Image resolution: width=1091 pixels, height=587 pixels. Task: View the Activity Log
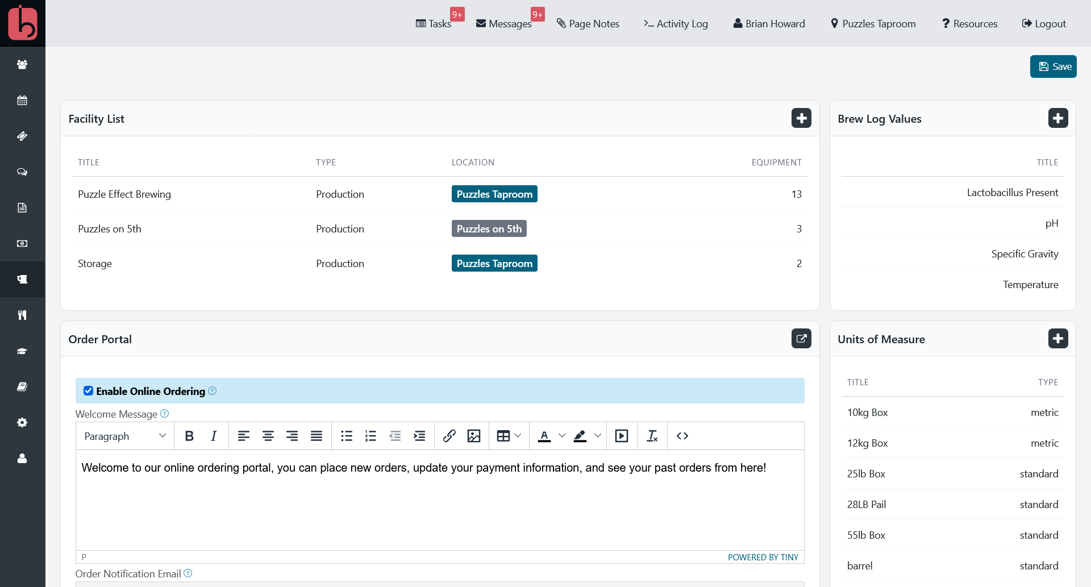pyautogui.click(x=676, y=23)
